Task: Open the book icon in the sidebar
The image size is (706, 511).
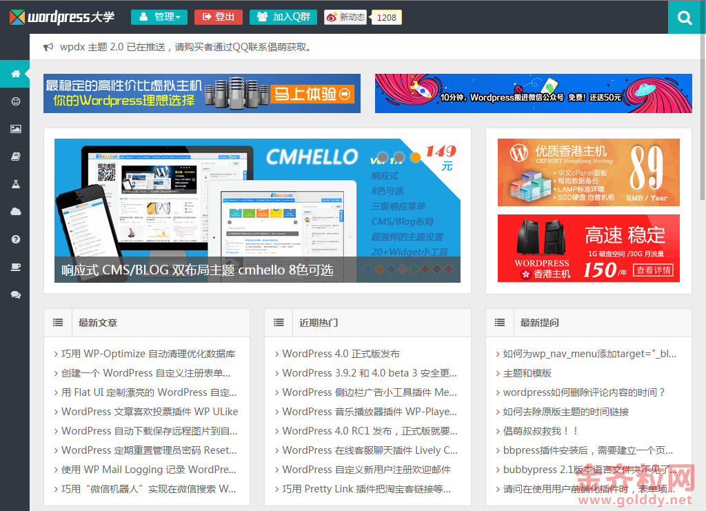Action: tap(15, 157)
